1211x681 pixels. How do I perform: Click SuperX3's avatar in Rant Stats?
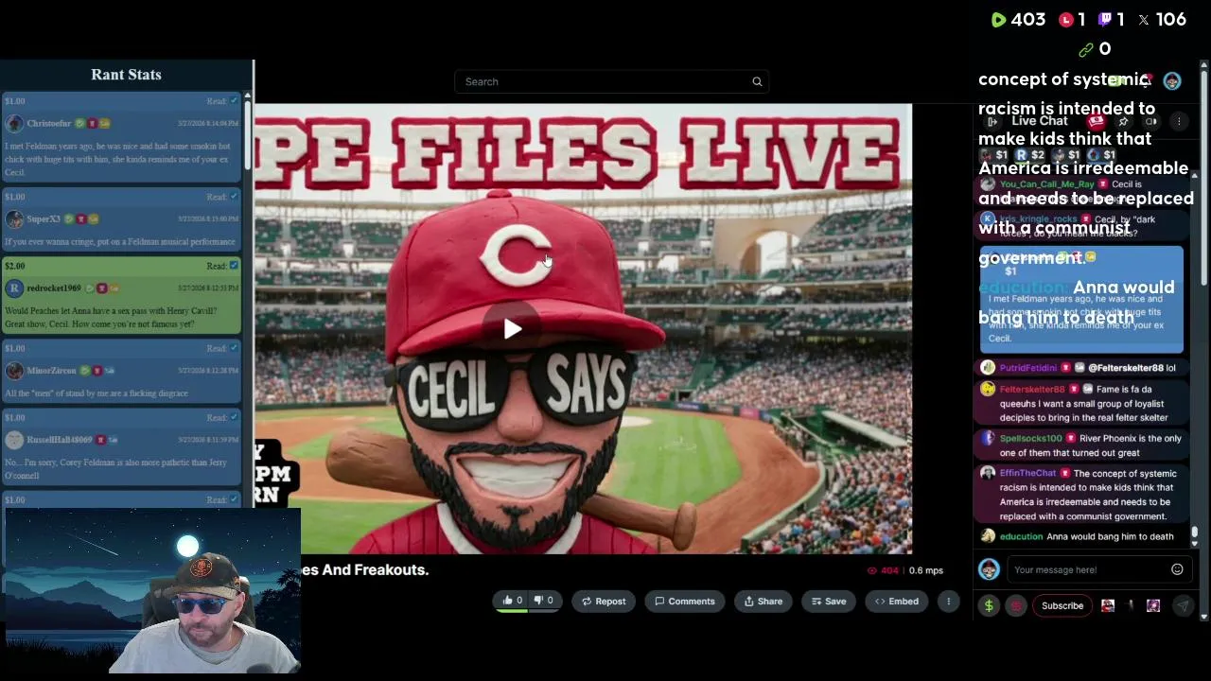coord(14,218)
